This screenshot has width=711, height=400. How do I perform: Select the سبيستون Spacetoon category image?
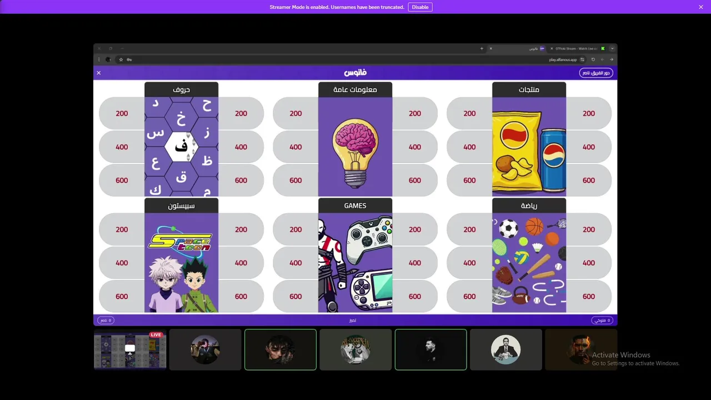click(181, 263)
